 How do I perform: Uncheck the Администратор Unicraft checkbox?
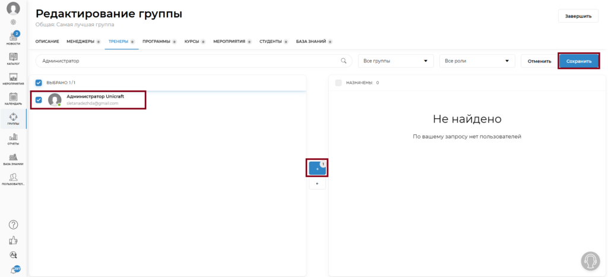(x=39, y=100)
